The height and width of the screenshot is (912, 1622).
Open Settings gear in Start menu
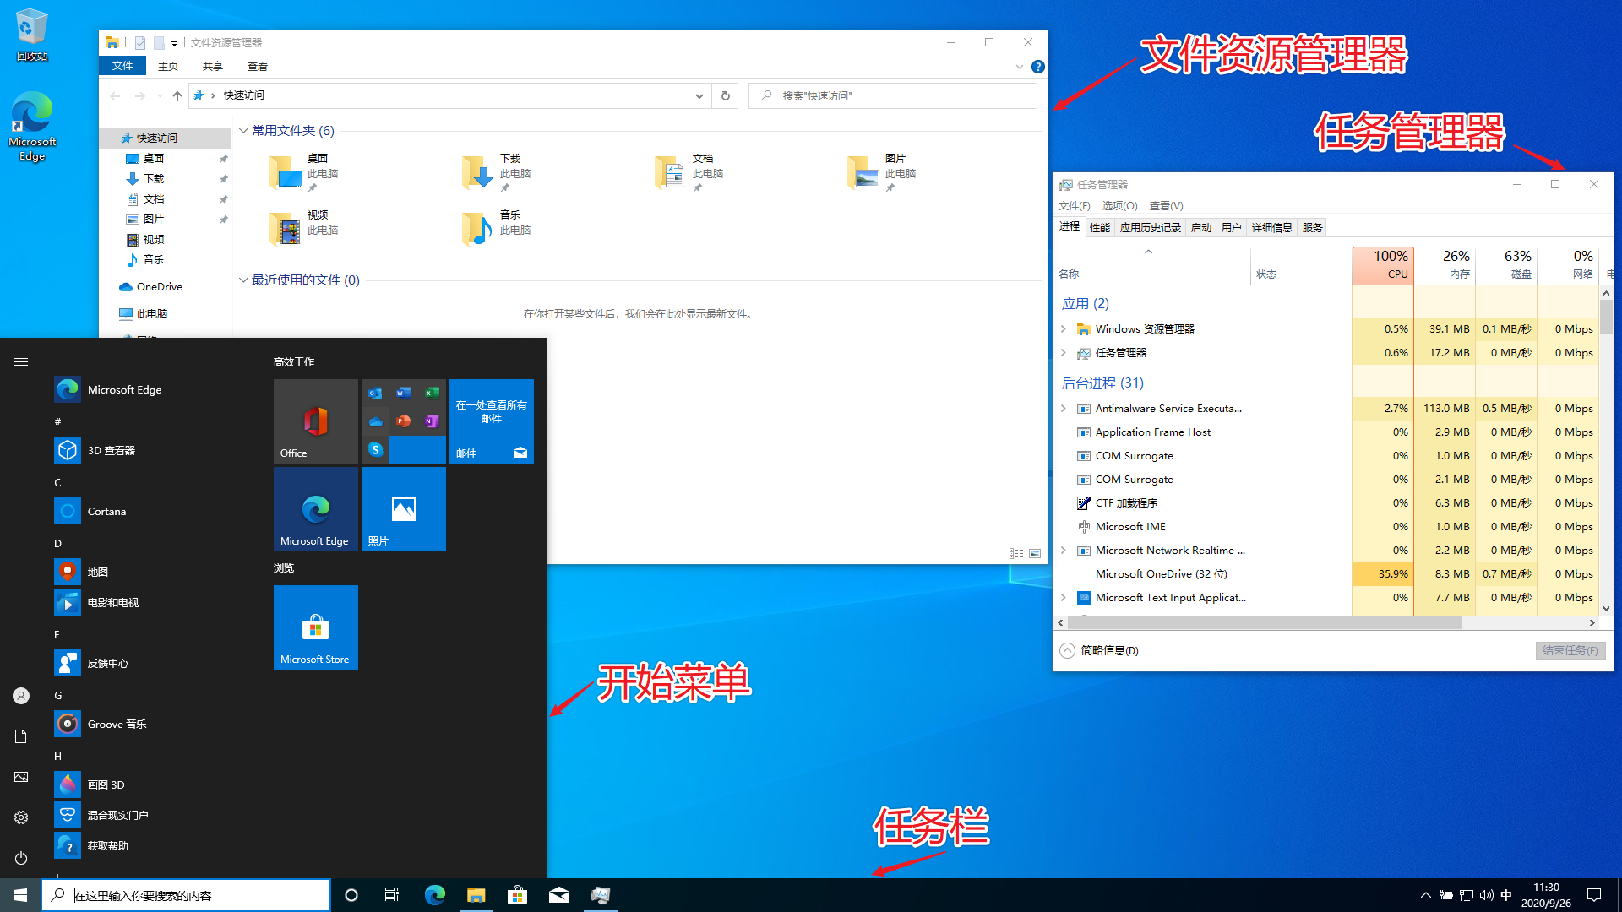pyautogui.click(x=21, y=817)
